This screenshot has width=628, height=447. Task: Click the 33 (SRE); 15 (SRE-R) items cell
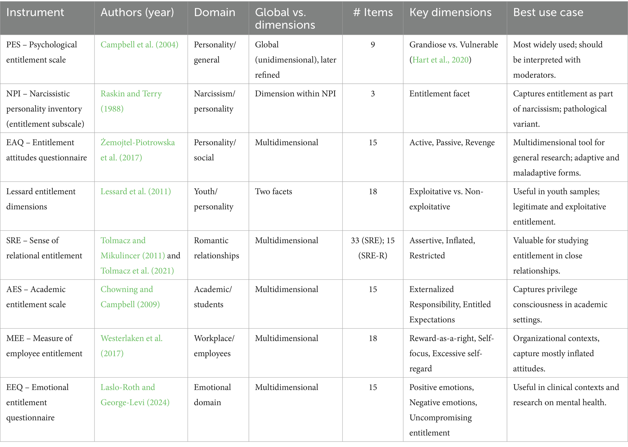click(x=373, y=248)
